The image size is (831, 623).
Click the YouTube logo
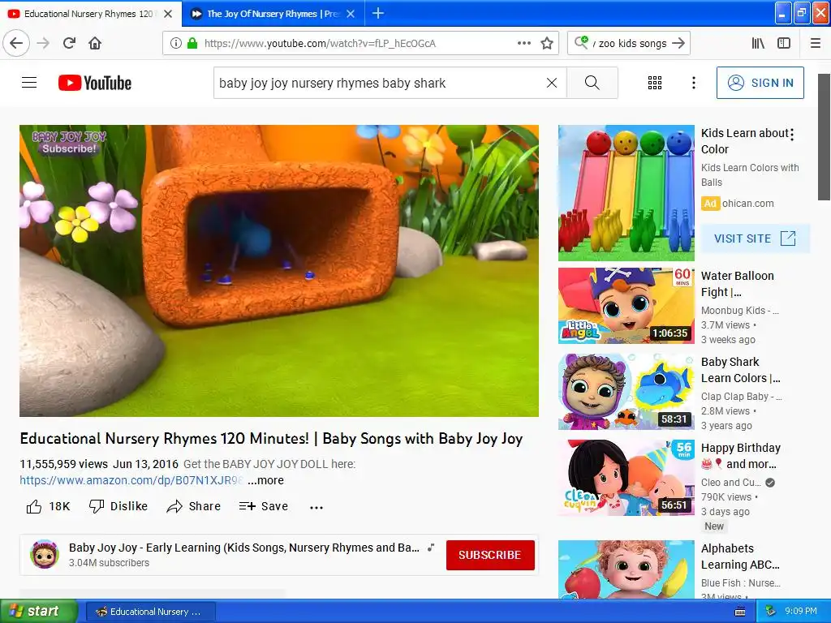pyautogui.click(x=95, y=83)
